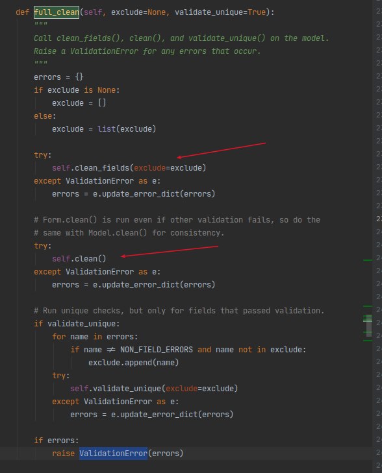Viewport: 382px width, 473px height.
Task: Click the 'if validate_unique:' line
Action: click(x=77, y=324)
